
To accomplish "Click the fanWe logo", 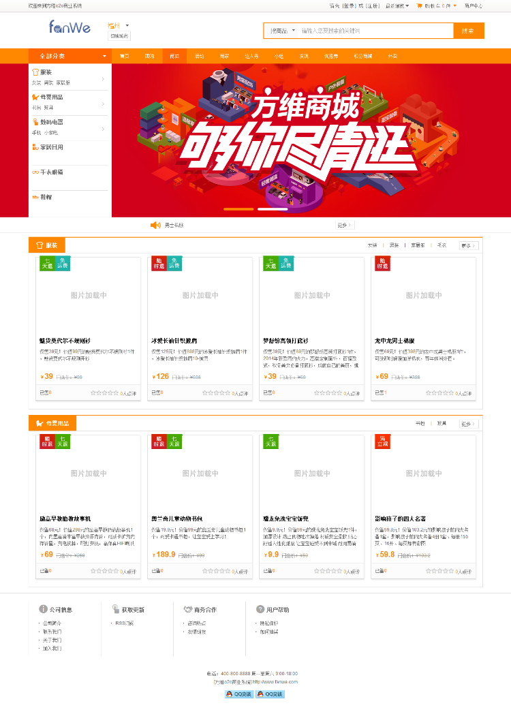I will (69, 27).
